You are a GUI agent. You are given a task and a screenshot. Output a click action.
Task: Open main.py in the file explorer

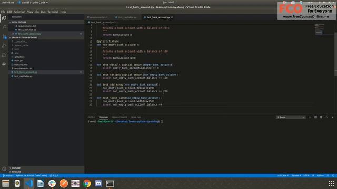[46, 61]
